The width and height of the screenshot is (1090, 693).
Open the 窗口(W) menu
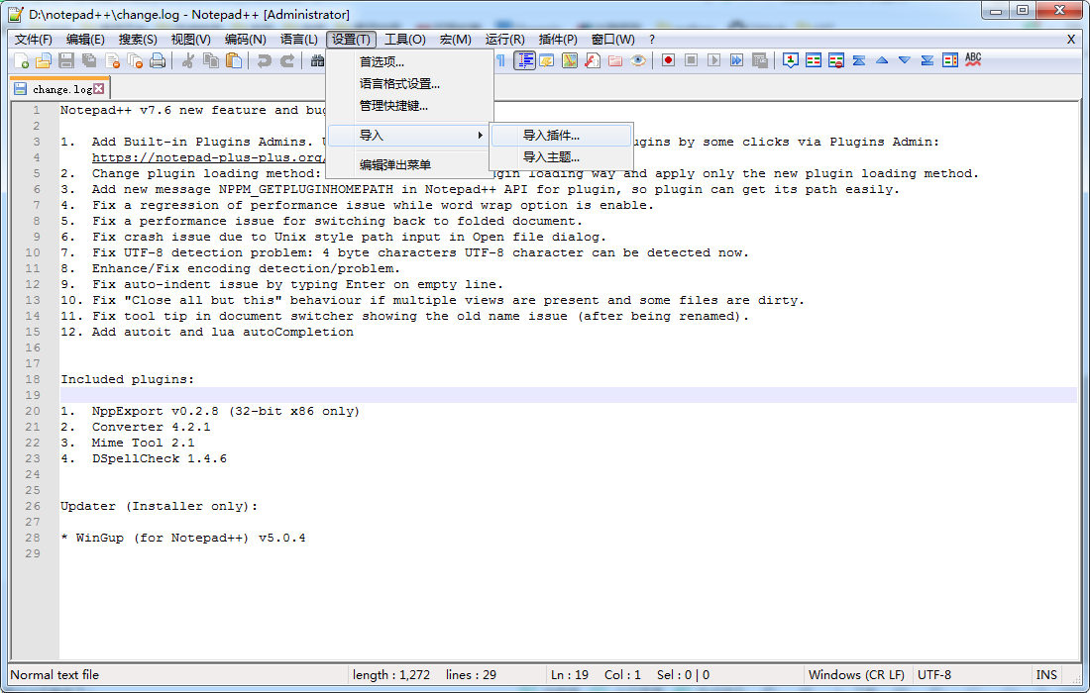click(x=612, y=40)
